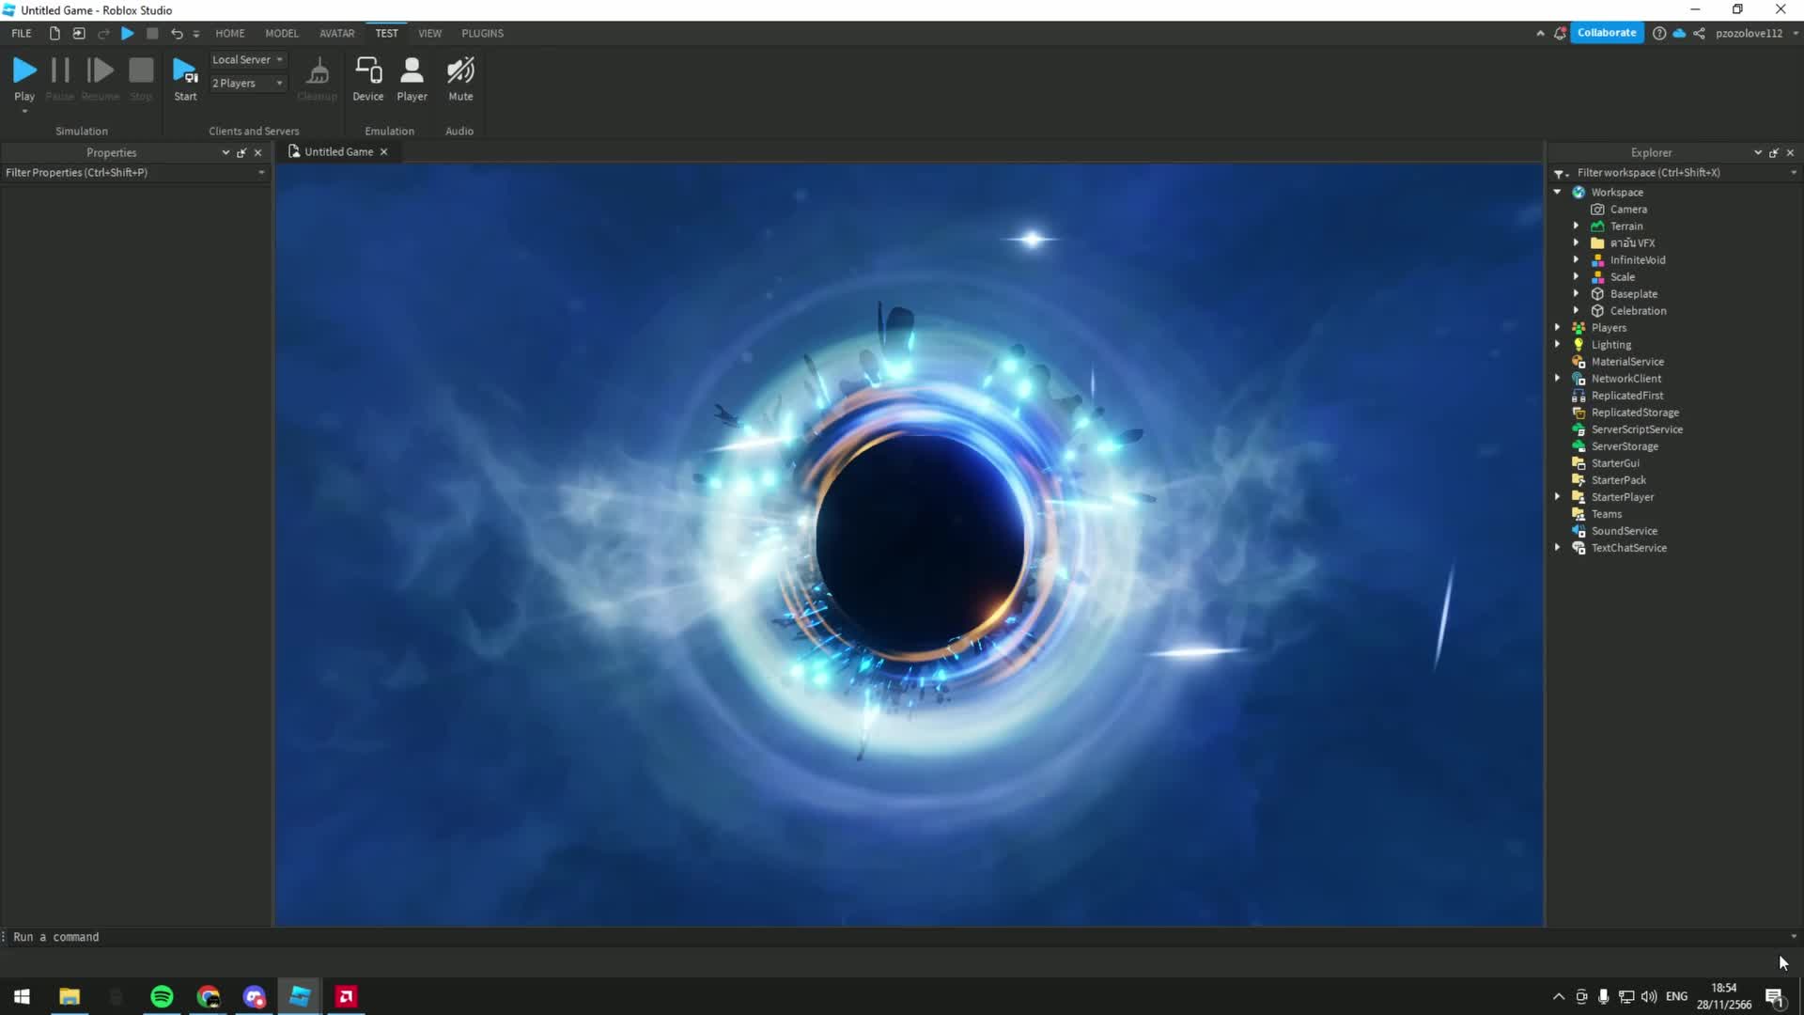
Task: Switch to the MODEL ribbon tab
Action: coord(281,33)
